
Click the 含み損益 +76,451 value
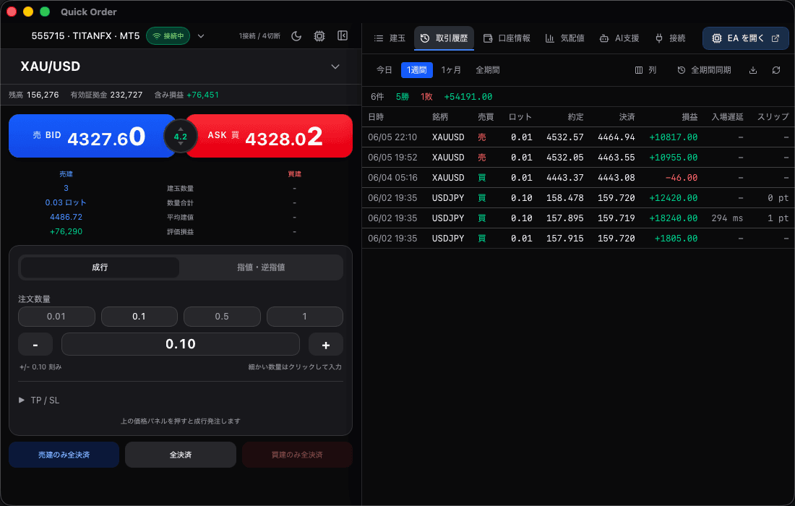203,95
